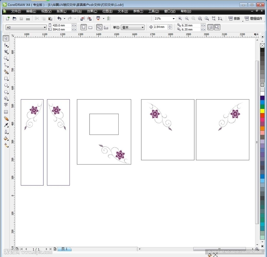Select the Interactive Blend tool
267x257 pixels.
(6, 118)
